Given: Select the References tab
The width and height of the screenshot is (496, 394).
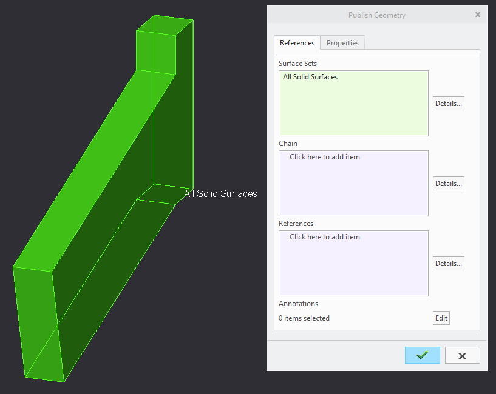Looking at the screenshot, I should click(297, 42).
